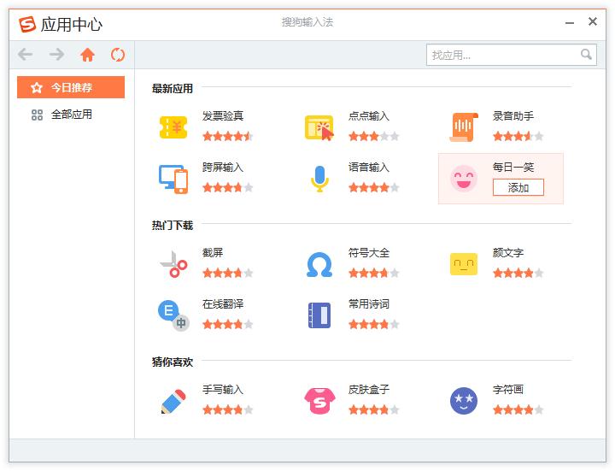The width and height of the screenshot is (615, 471).
Task: Click the 语音输入 microphone icon
Action: point(319,179)
